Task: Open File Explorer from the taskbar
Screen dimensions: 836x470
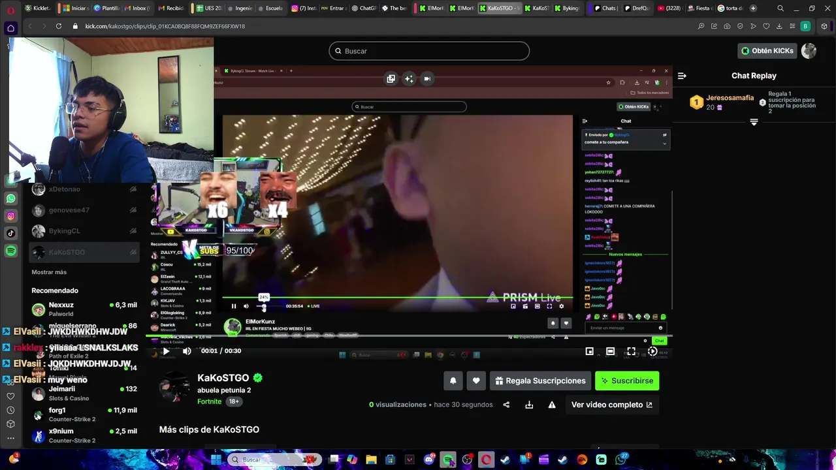Action: [371, 460]
